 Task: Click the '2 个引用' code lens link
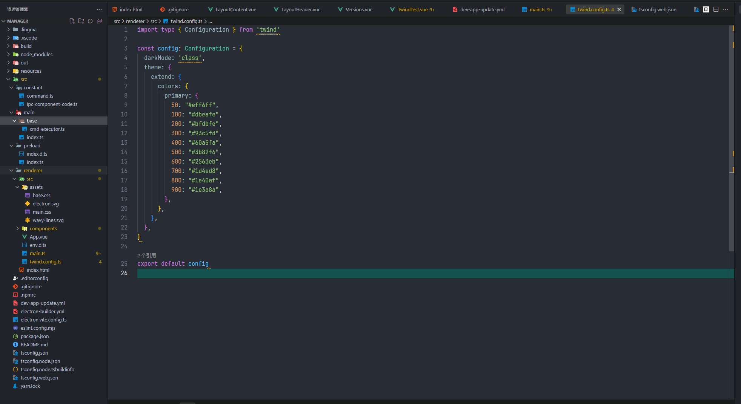147,256
